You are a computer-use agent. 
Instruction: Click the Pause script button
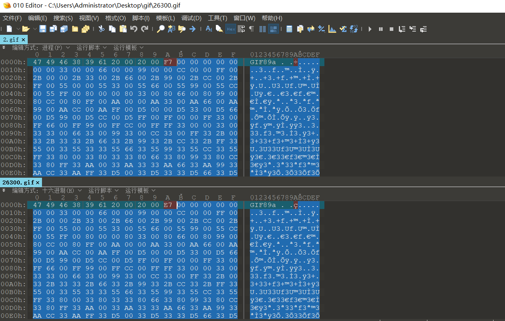(x=381, y=29)
